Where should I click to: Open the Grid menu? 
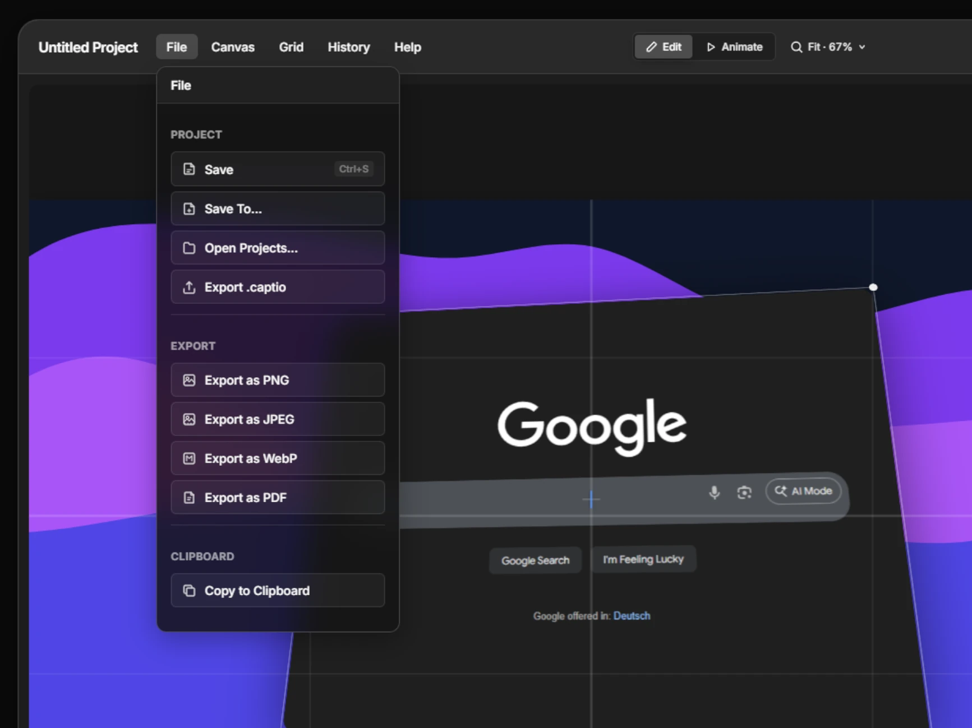[291, 47]
